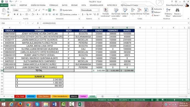Decrease font size with the smaller A icon

39,10
